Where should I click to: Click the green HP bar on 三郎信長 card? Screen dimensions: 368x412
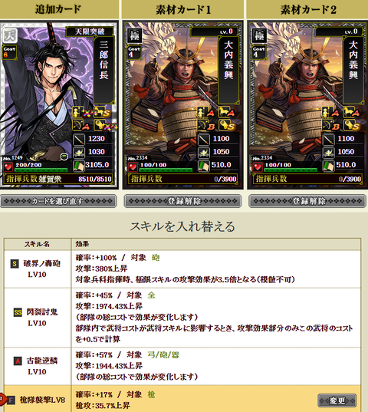(41, 170)
